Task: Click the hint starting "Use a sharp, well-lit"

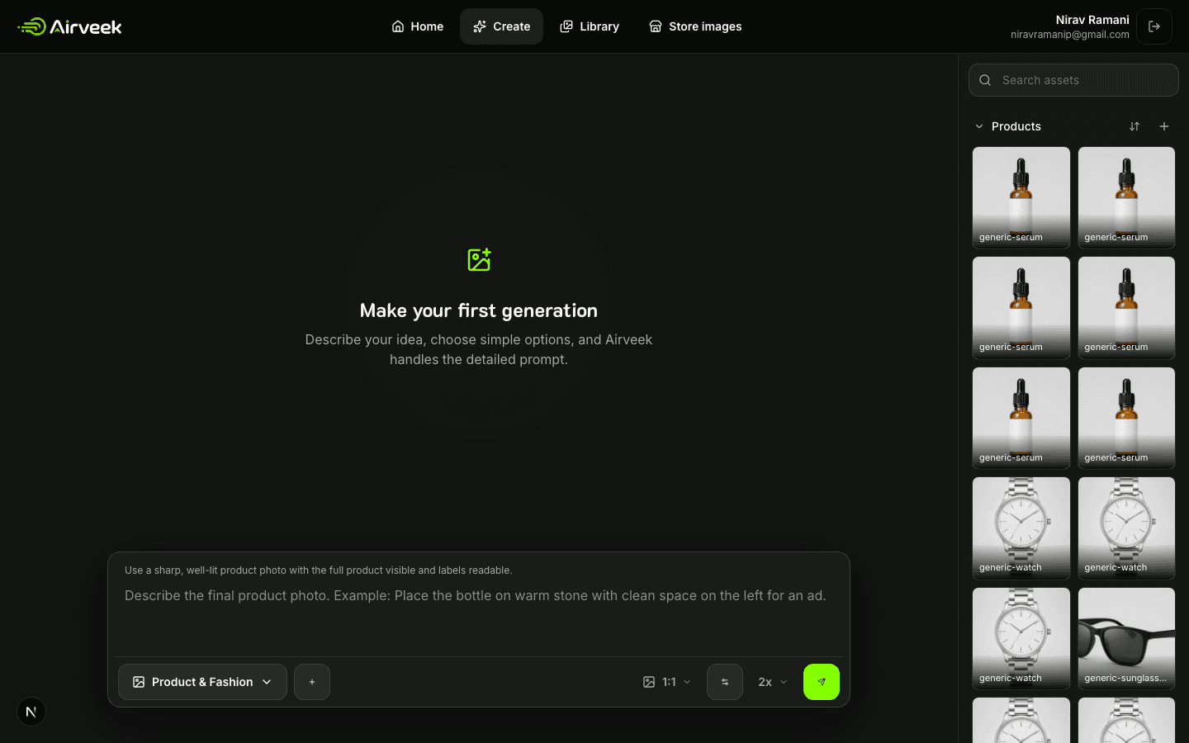Action: 319,570
